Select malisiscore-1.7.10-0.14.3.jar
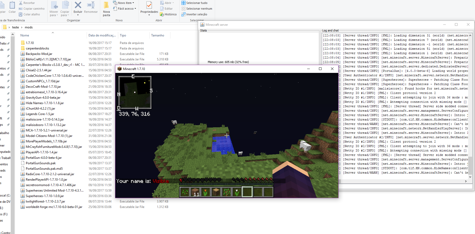The height and width of the screenshot is (234, 475). coord(45,119)
